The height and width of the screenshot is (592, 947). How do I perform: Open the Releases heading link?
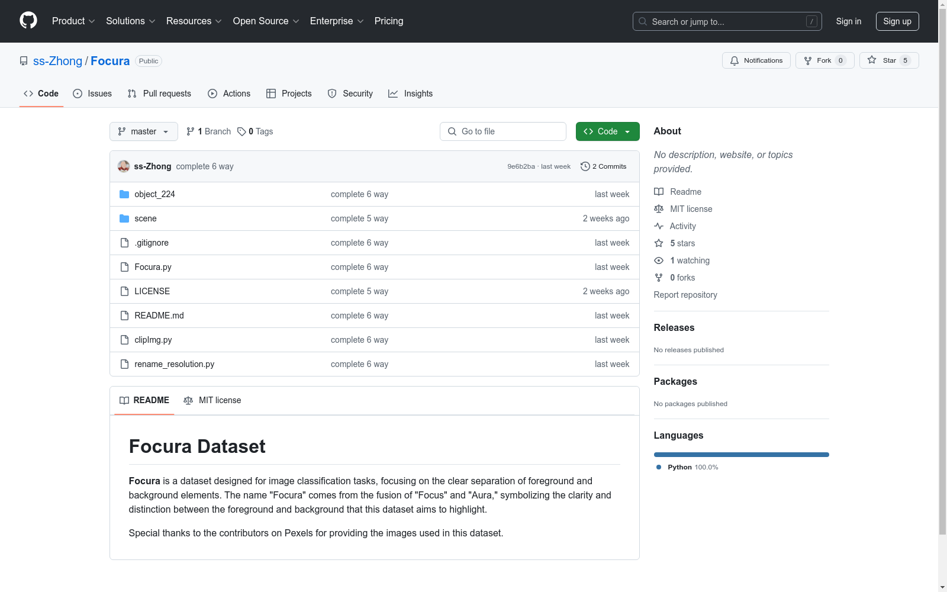(674, 327)
